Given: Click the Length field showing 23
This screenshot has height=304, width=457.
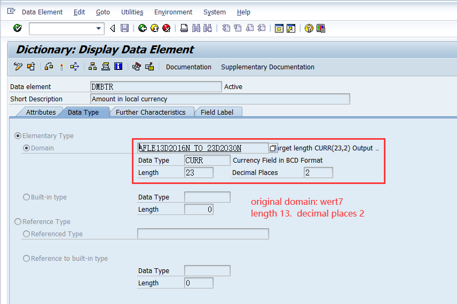Looking at the screenshot, I should click(x=199, y=172).
